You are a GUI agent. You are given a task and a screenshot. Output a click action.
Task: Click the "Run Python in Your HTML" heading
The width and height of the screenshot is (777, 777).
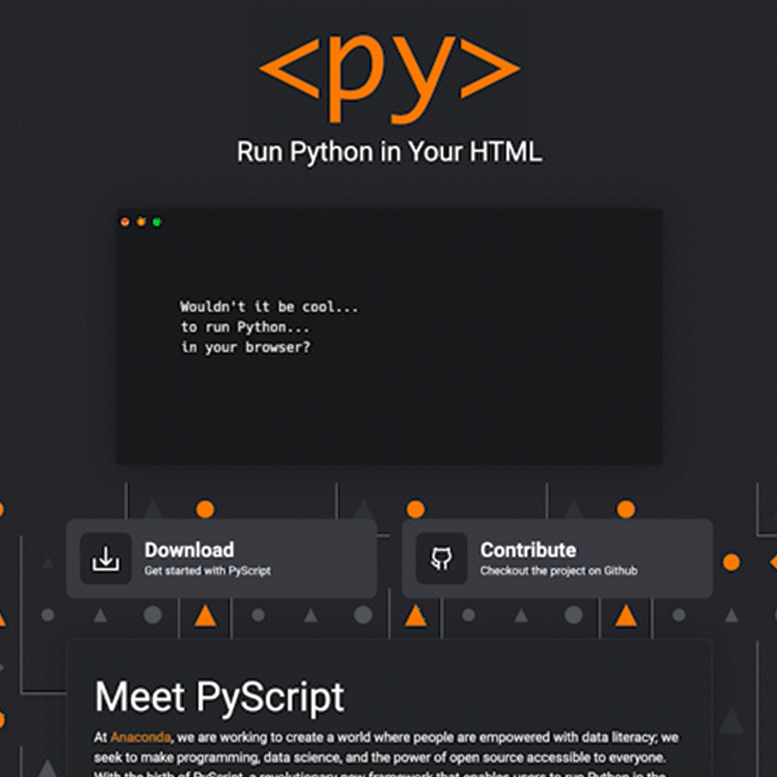(389, 152)
